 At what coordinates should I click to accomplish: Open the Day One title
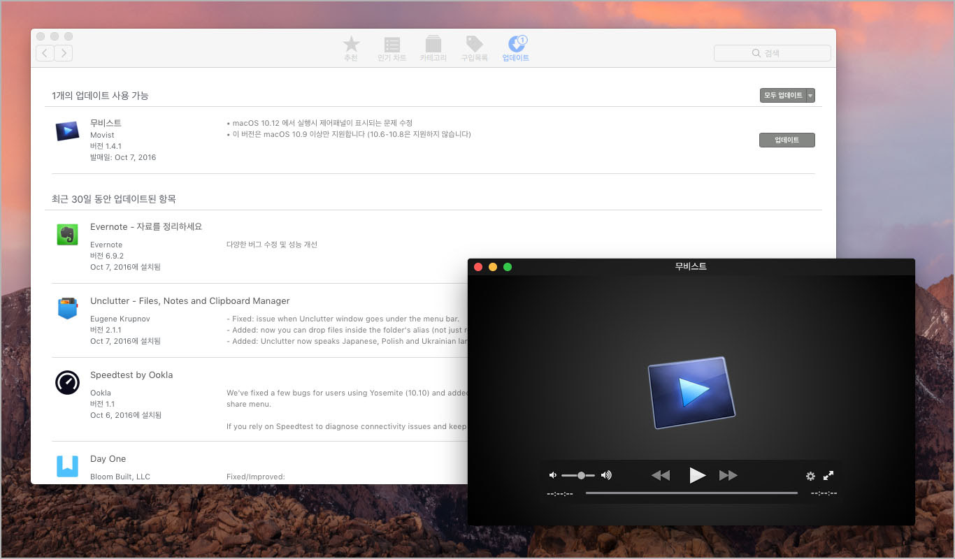pyautogui.click(x=108, y=459)
